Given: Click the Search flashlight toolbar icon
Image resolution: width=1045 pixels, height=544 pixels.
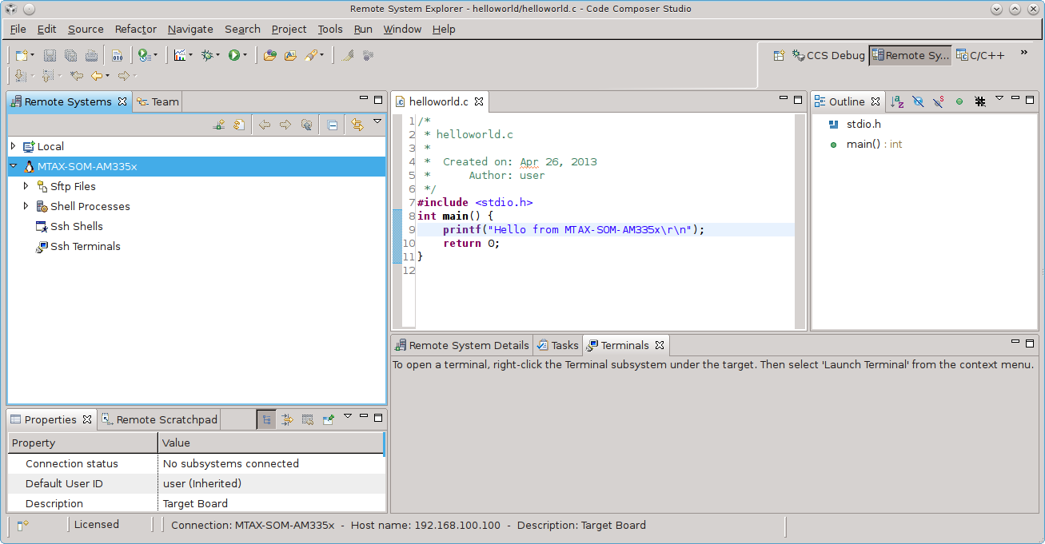Looking at the screenshot, I should pos(312,55).
